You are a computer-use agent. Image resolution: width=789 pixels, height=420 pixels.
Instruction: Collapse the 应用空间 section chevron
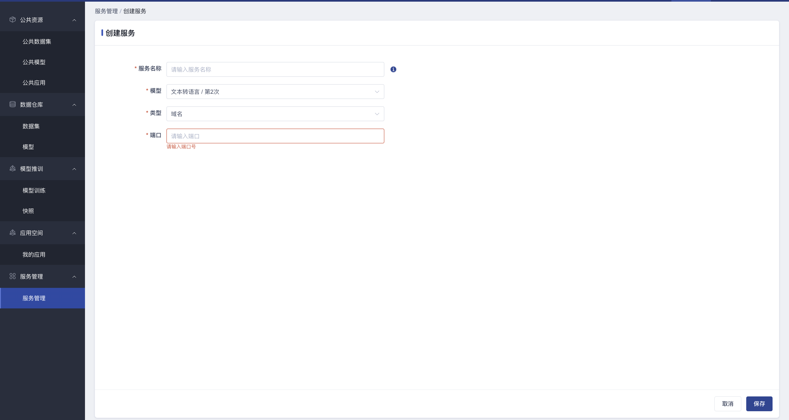coord(74,233)
